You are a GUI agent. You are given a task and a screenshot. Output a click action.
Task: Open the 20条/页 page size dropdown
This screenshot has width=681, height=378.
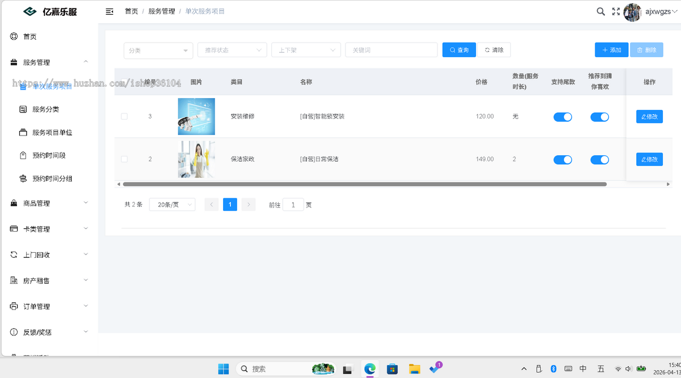pos(172,205)
